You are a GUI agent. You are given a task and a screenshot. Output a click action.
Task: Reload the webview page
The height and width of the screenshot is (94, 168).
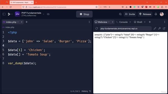97,28
